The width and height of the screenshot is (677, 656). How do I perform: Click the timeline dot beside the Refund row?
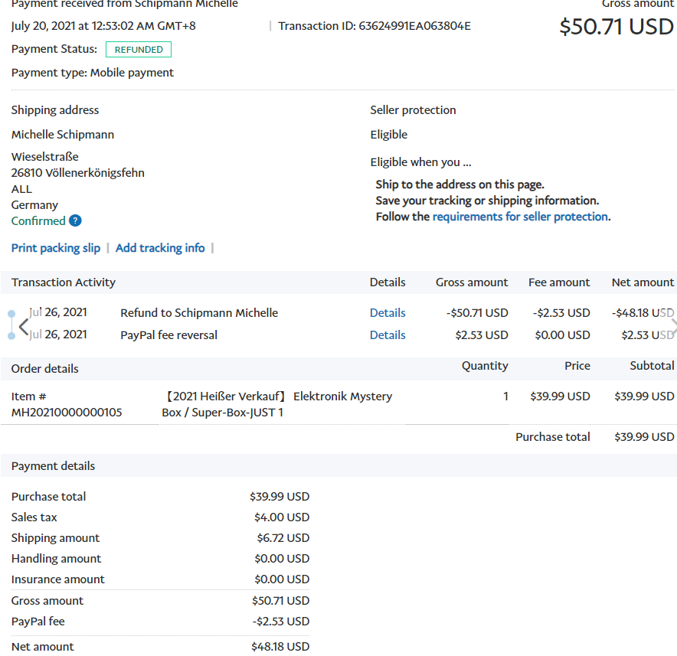click(11, 314)
